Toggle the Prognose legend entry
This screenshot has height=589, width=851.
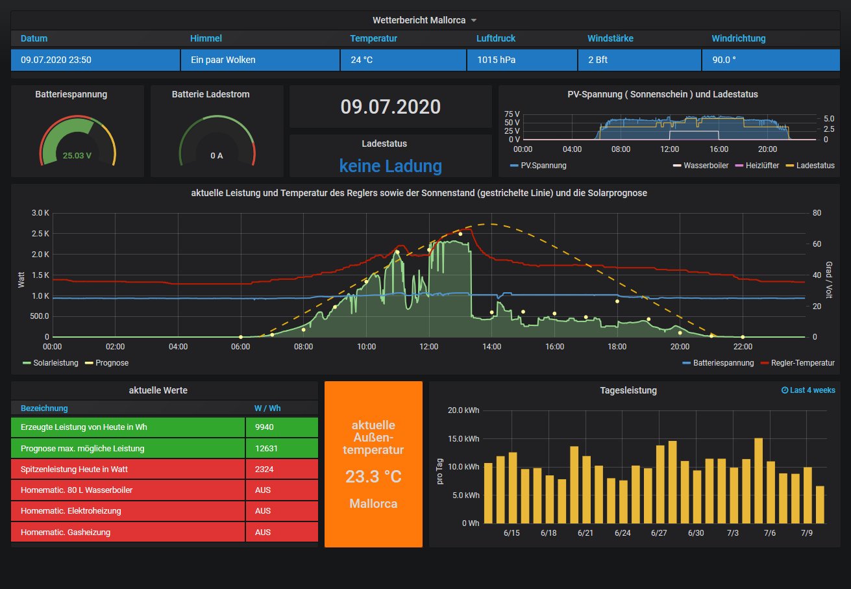click(112, 363)
